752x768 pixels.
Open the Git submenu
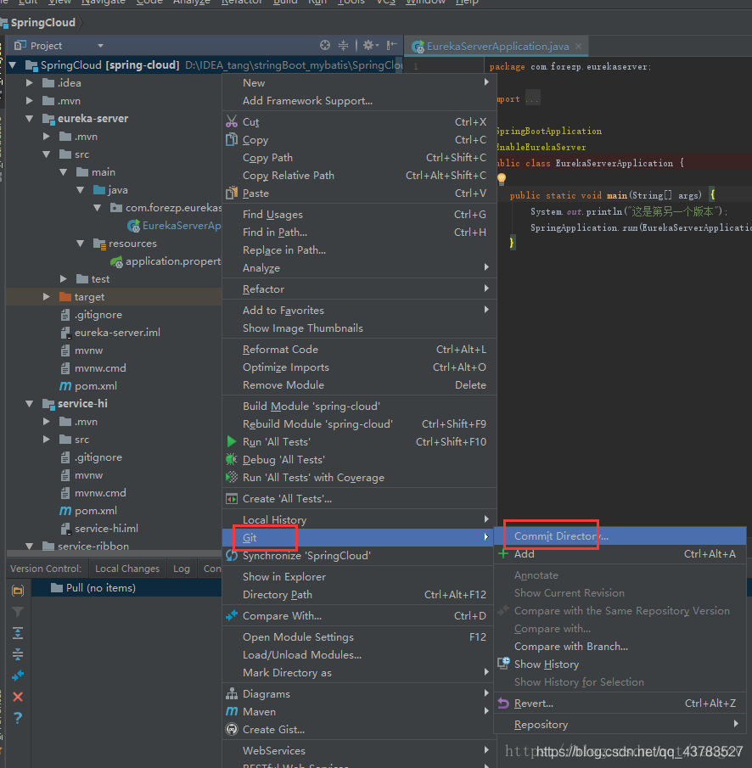(359, 537)
